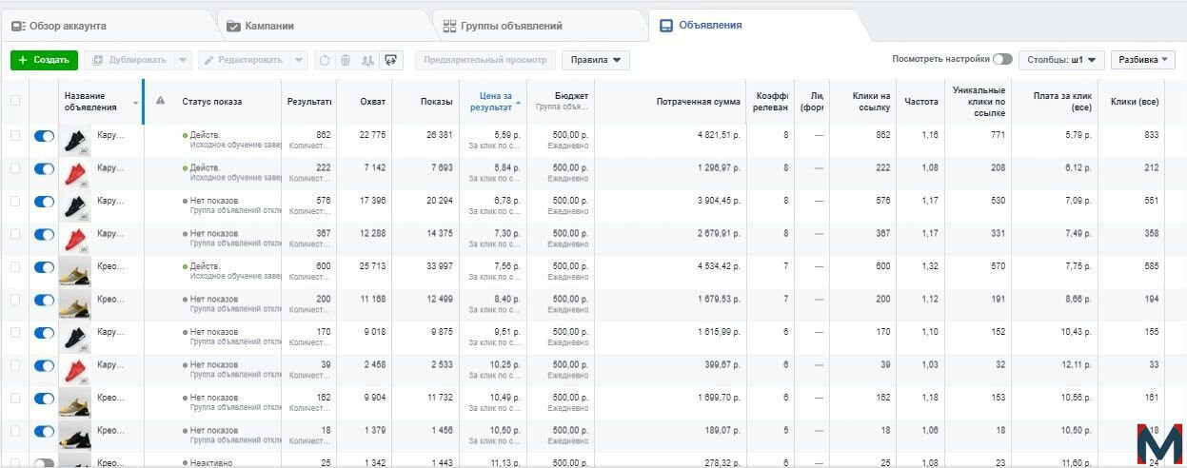Viewport: 1187px width, 468px height.
Task: Open shoe thumbnail in 189,07 р. row
Action: [75, 437]
